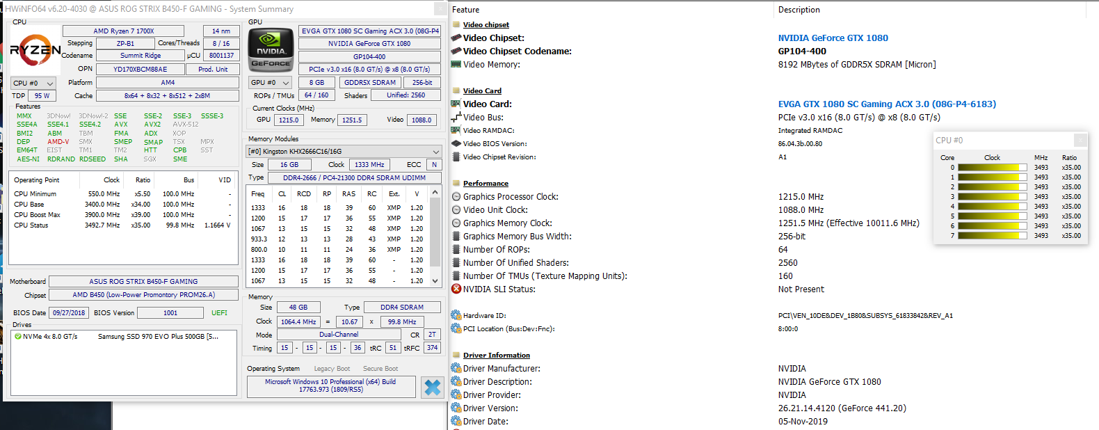Select the Video chipset section heading
Screen dimensions: 1099x430
(x=486, y=24)
